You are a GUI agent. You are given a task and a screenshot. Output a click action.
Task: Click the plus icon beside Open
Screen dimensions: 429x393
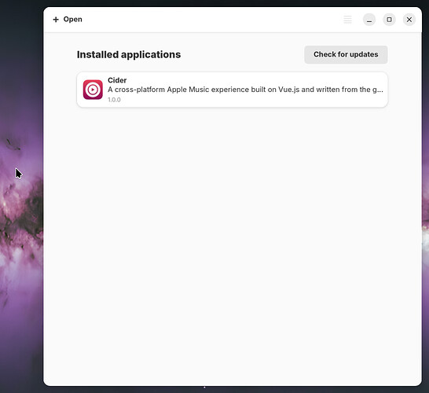pyautogui.click(x=56, y=20)
